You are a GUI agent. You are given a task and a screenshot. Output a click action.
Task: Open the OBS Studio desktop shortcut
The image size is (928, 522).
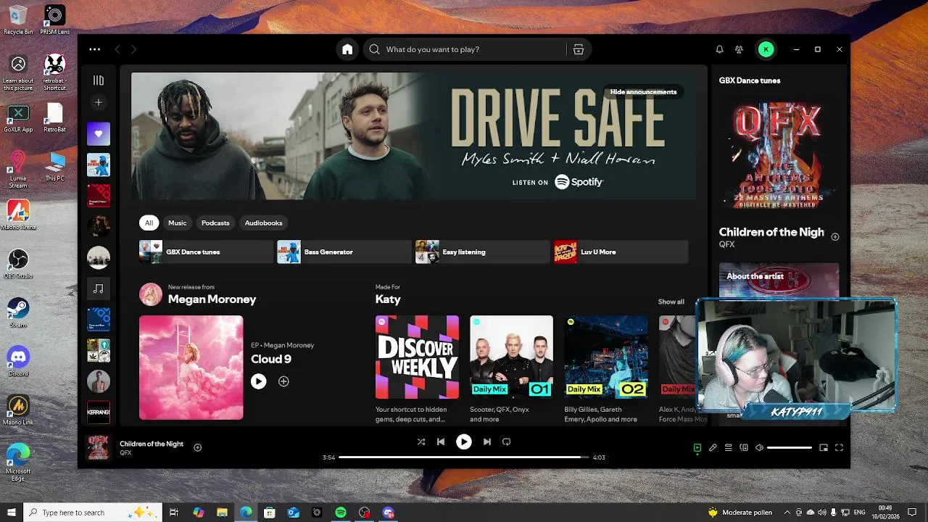coord(18,264)
